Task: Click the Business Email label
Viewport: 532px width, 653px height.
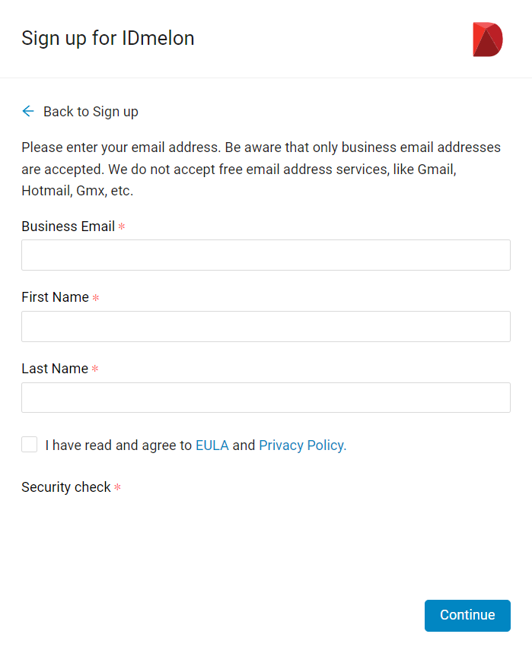Action: click(68, 226)
